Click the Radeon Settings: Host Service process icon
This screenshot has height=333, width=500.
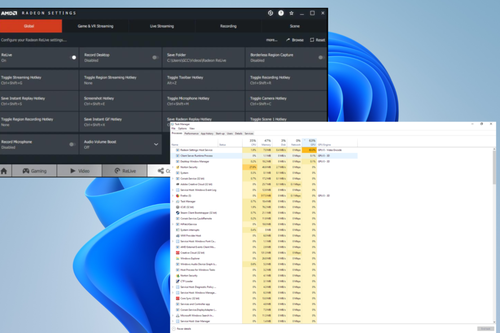coord(178,150)
